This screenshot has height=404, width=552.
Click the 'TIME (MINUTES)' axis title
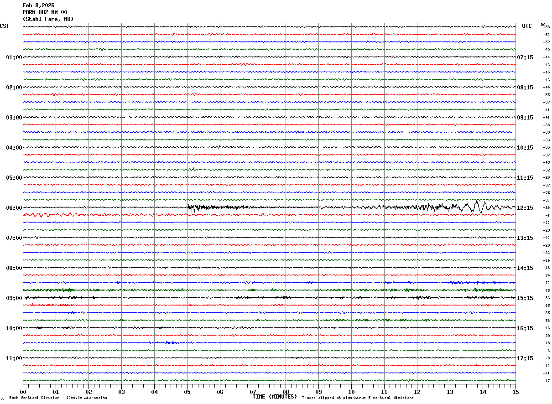pos(275,397)
